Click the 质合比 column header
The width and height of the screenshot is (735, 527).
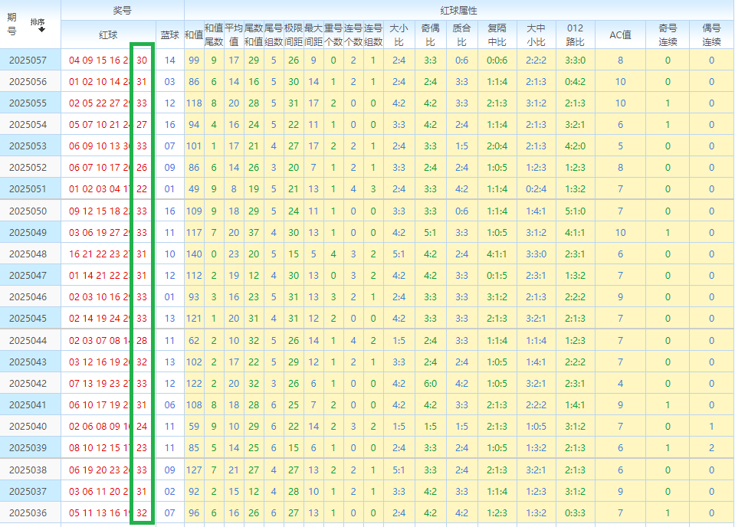point(461,34)
